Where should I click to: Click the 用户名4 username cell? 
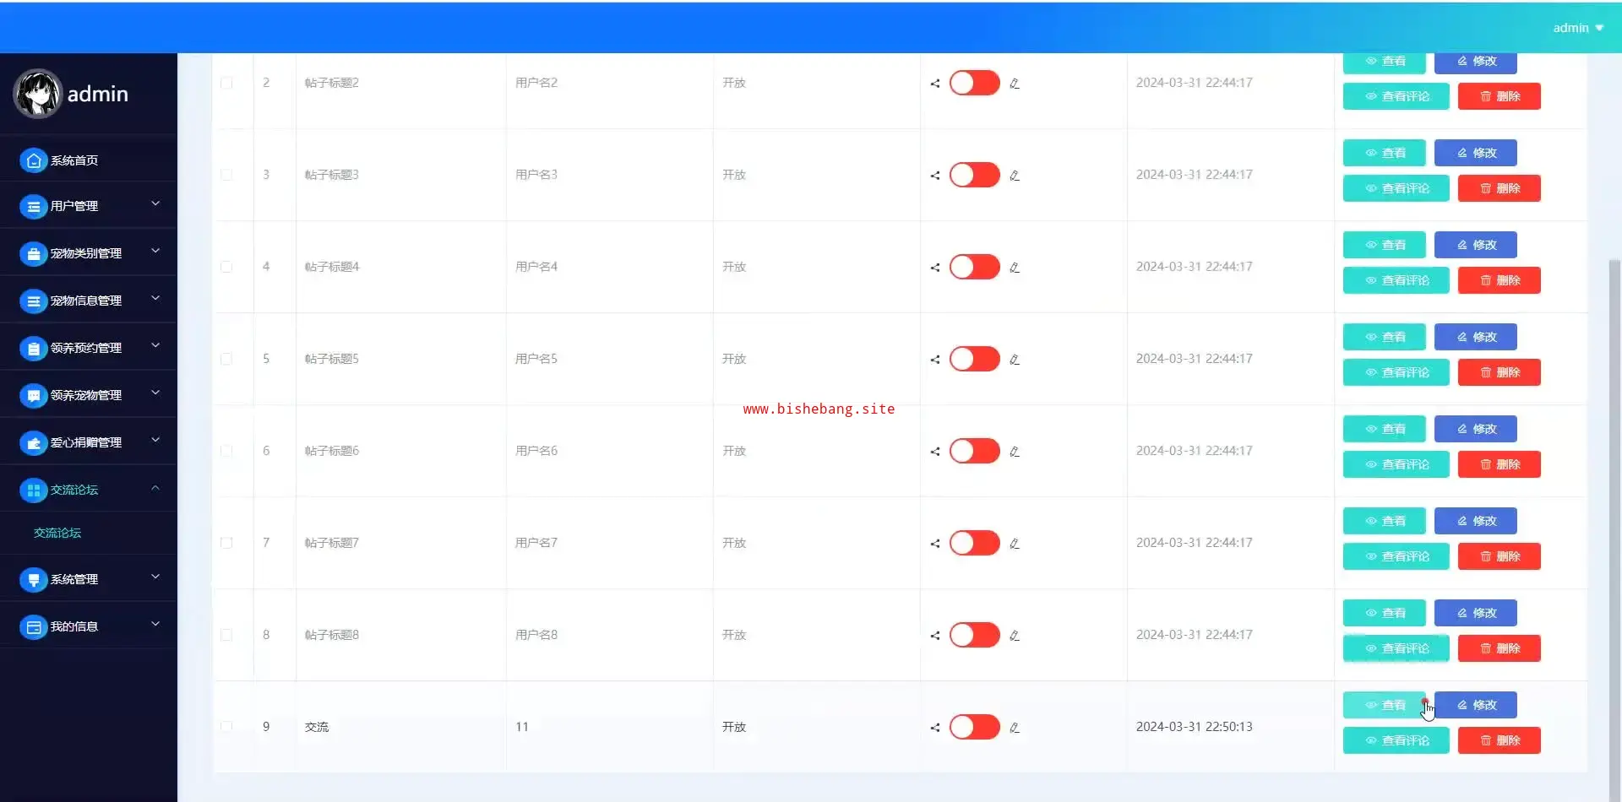click(536, 267)
